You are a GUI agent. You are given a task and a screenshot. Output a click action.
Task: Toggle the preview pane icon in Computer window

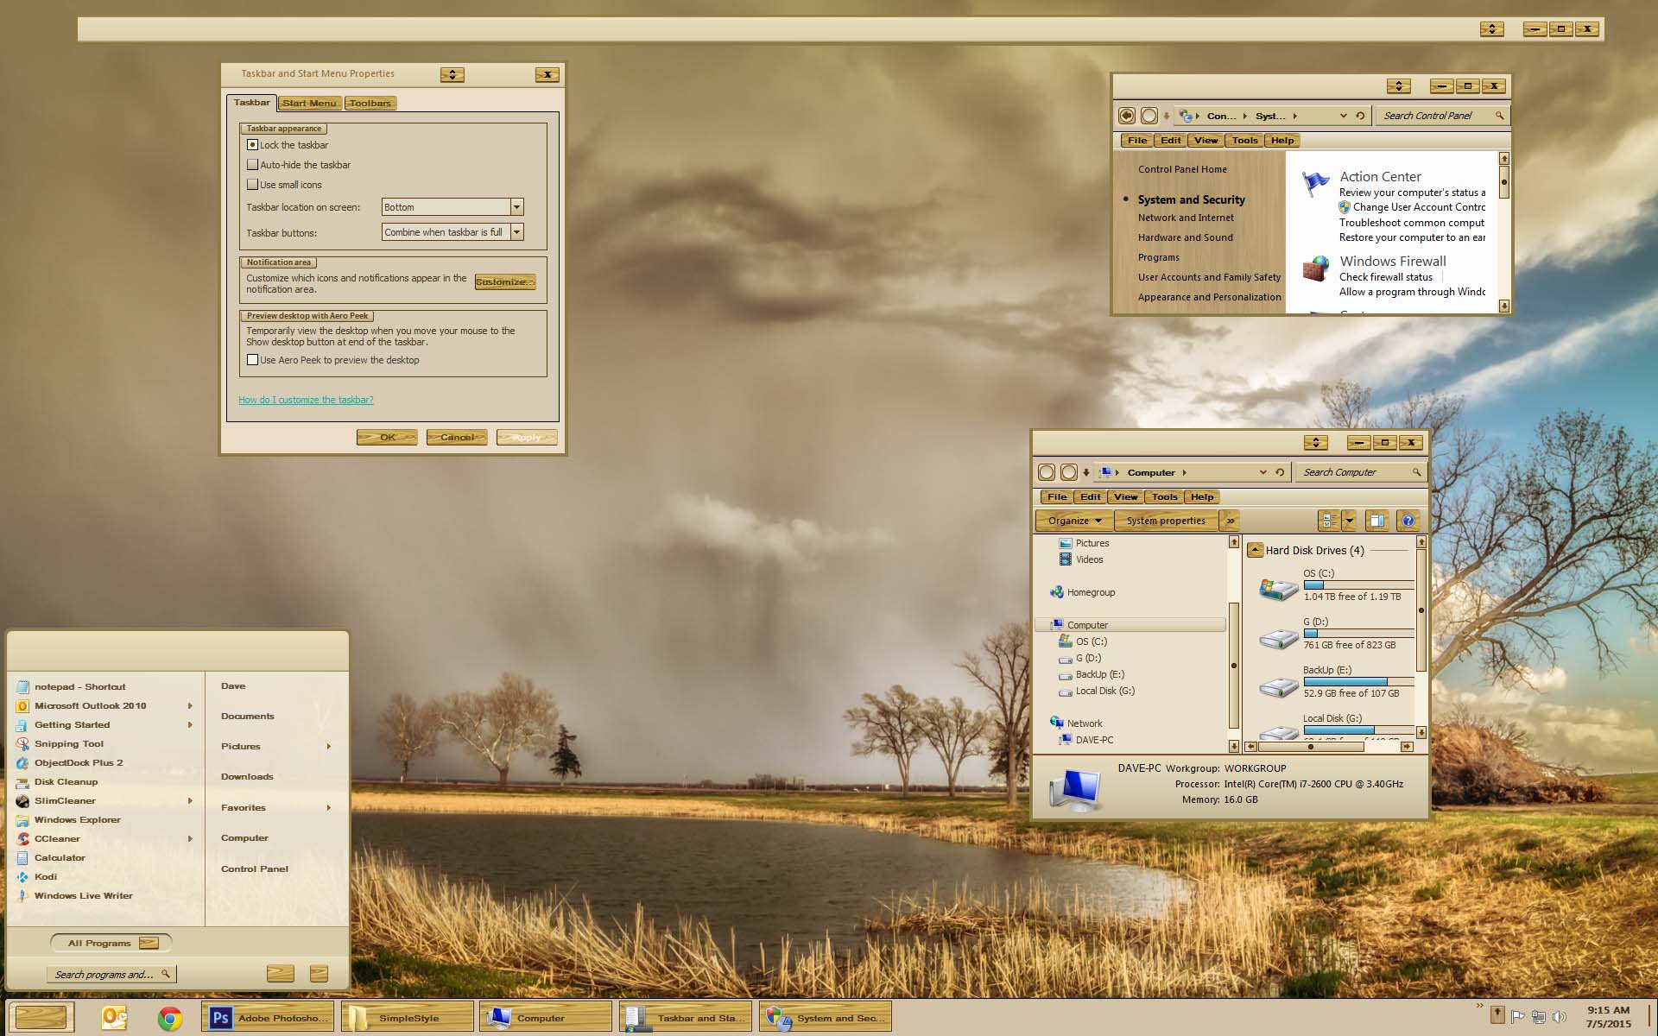pos(1377,521)
